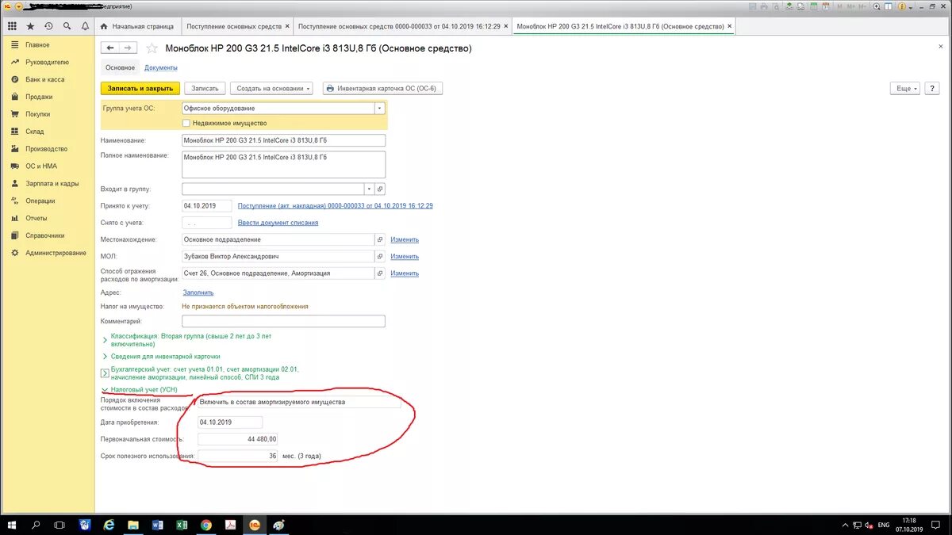This screenshot has height=535, width=952.
Task: Go back with the left arrow button
Action: click(111, 48)
